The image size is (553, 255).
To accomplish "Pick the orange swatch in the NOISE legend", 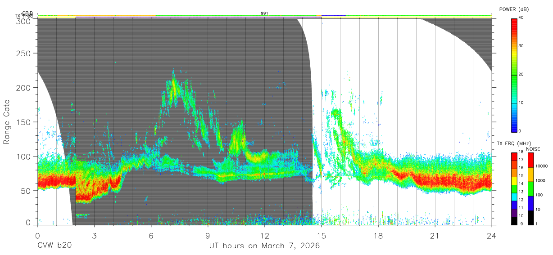I will click(531, 174).
